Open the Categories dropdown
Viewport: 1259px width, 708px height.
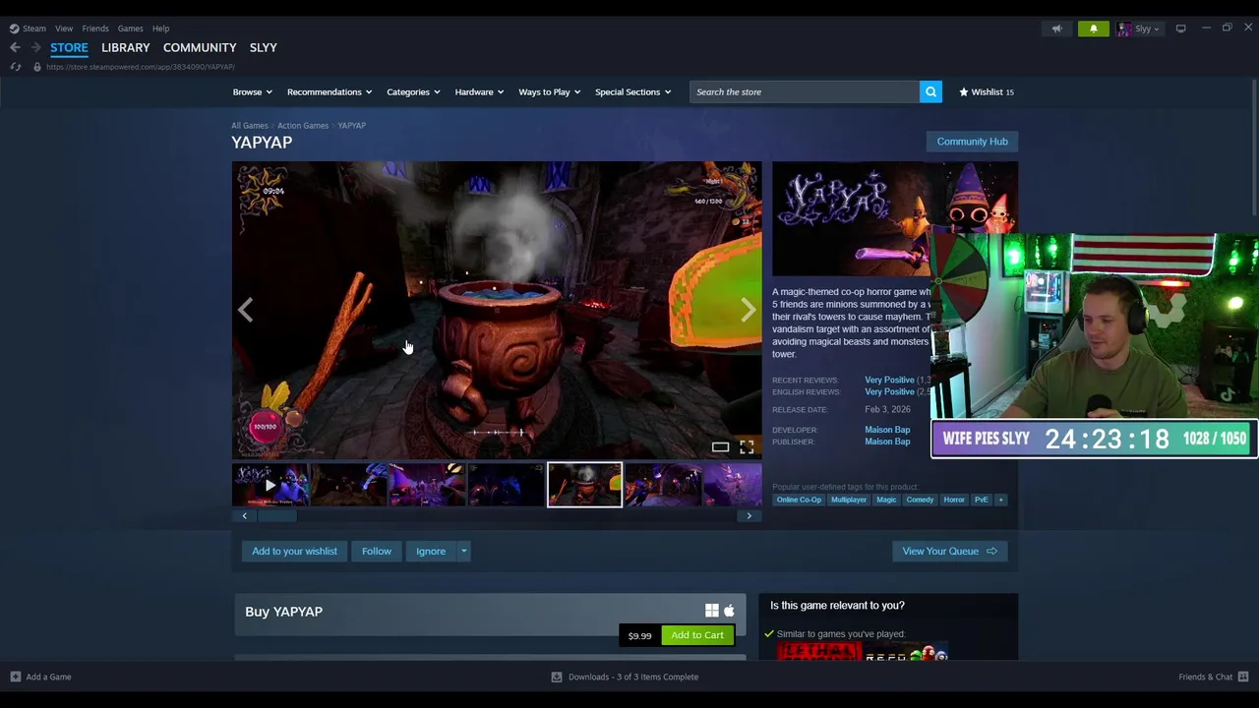pyautogui.click(x=413, y=91)
